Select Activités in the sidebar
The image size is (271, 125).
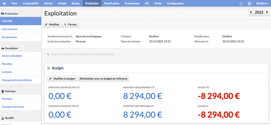click(21, 21)
